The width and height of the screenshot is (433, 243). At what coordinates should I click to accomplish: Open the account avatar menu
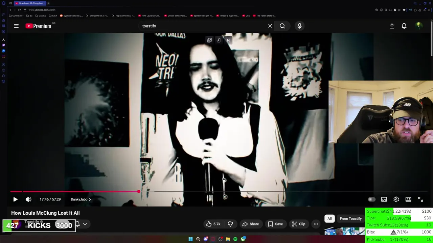(x=419, y=26)
